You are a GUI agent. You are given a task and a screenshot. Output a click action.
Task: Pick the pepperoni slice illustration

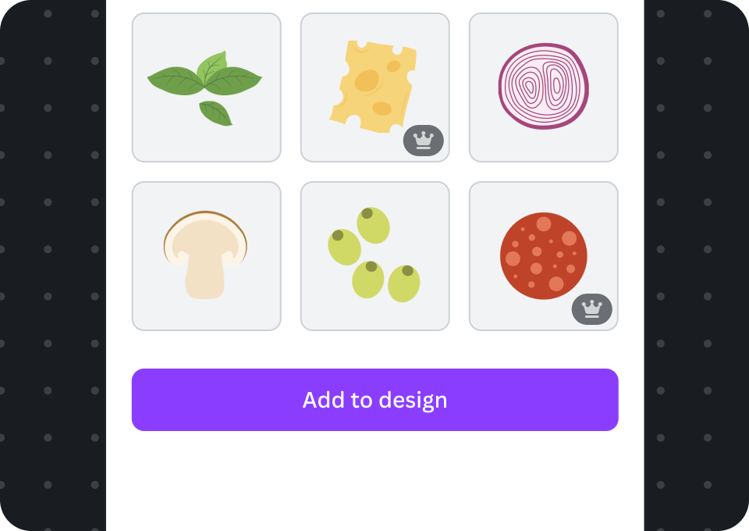544,256
